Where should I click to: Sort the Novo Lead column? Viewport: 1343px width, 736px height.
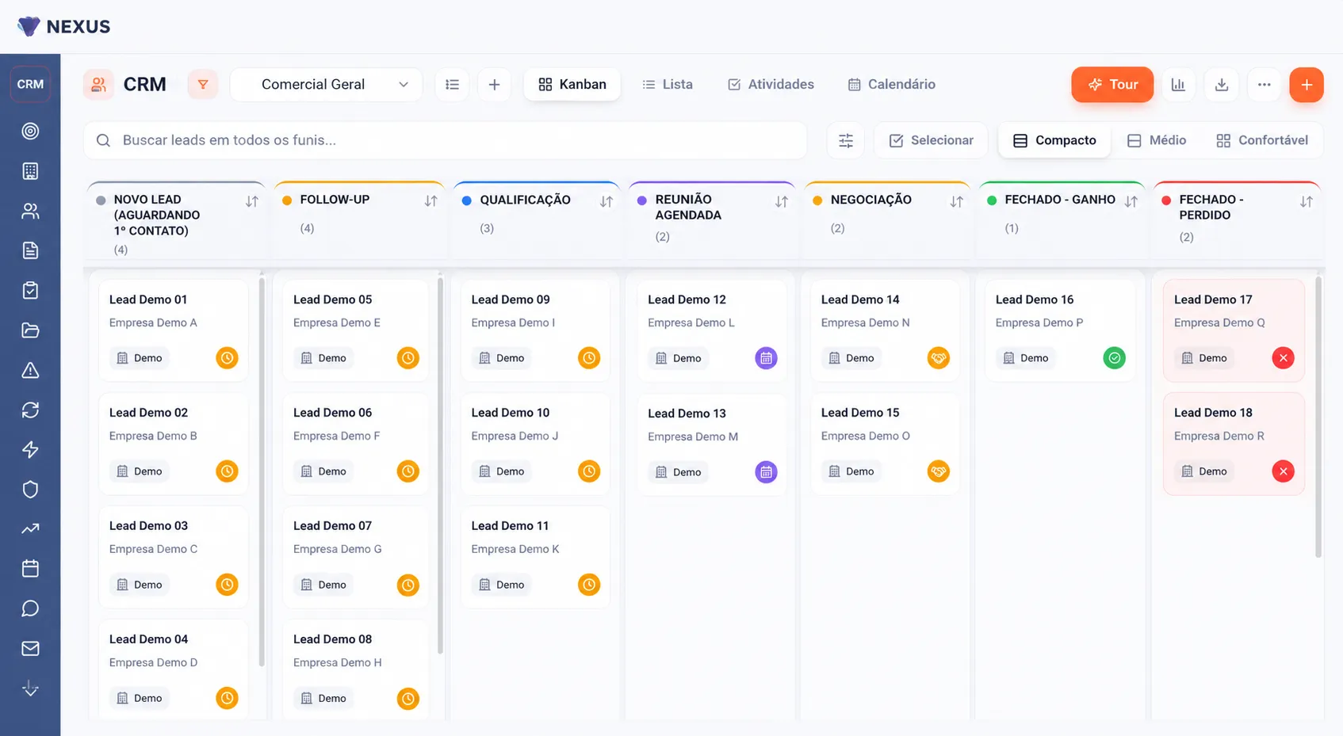pos(252,201)
